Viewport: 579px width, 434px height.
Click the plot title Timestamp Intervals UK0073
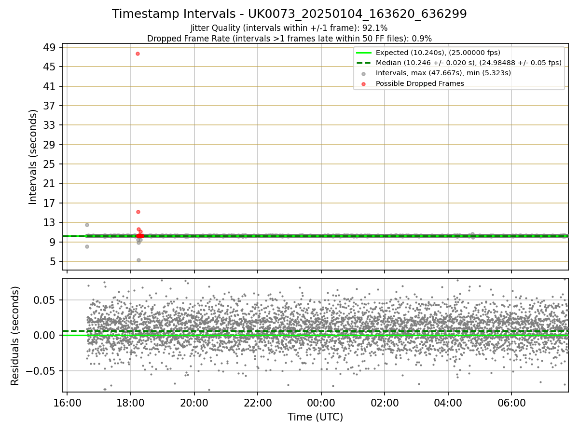tap(289, 14)
